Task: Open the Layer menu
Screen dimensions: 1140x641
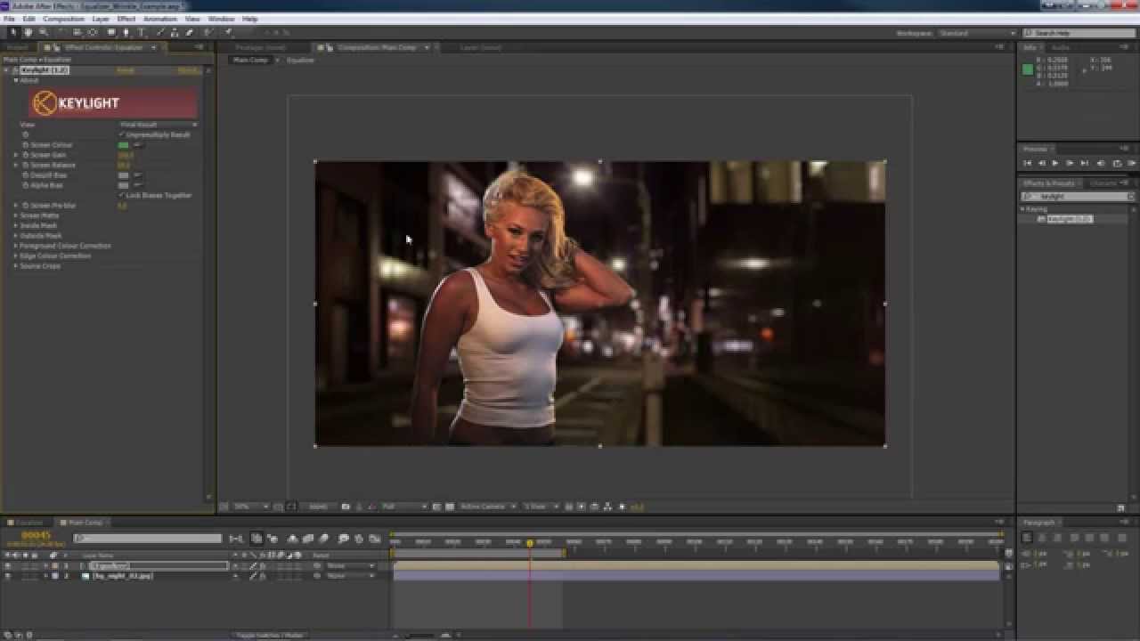Action: 102,19
